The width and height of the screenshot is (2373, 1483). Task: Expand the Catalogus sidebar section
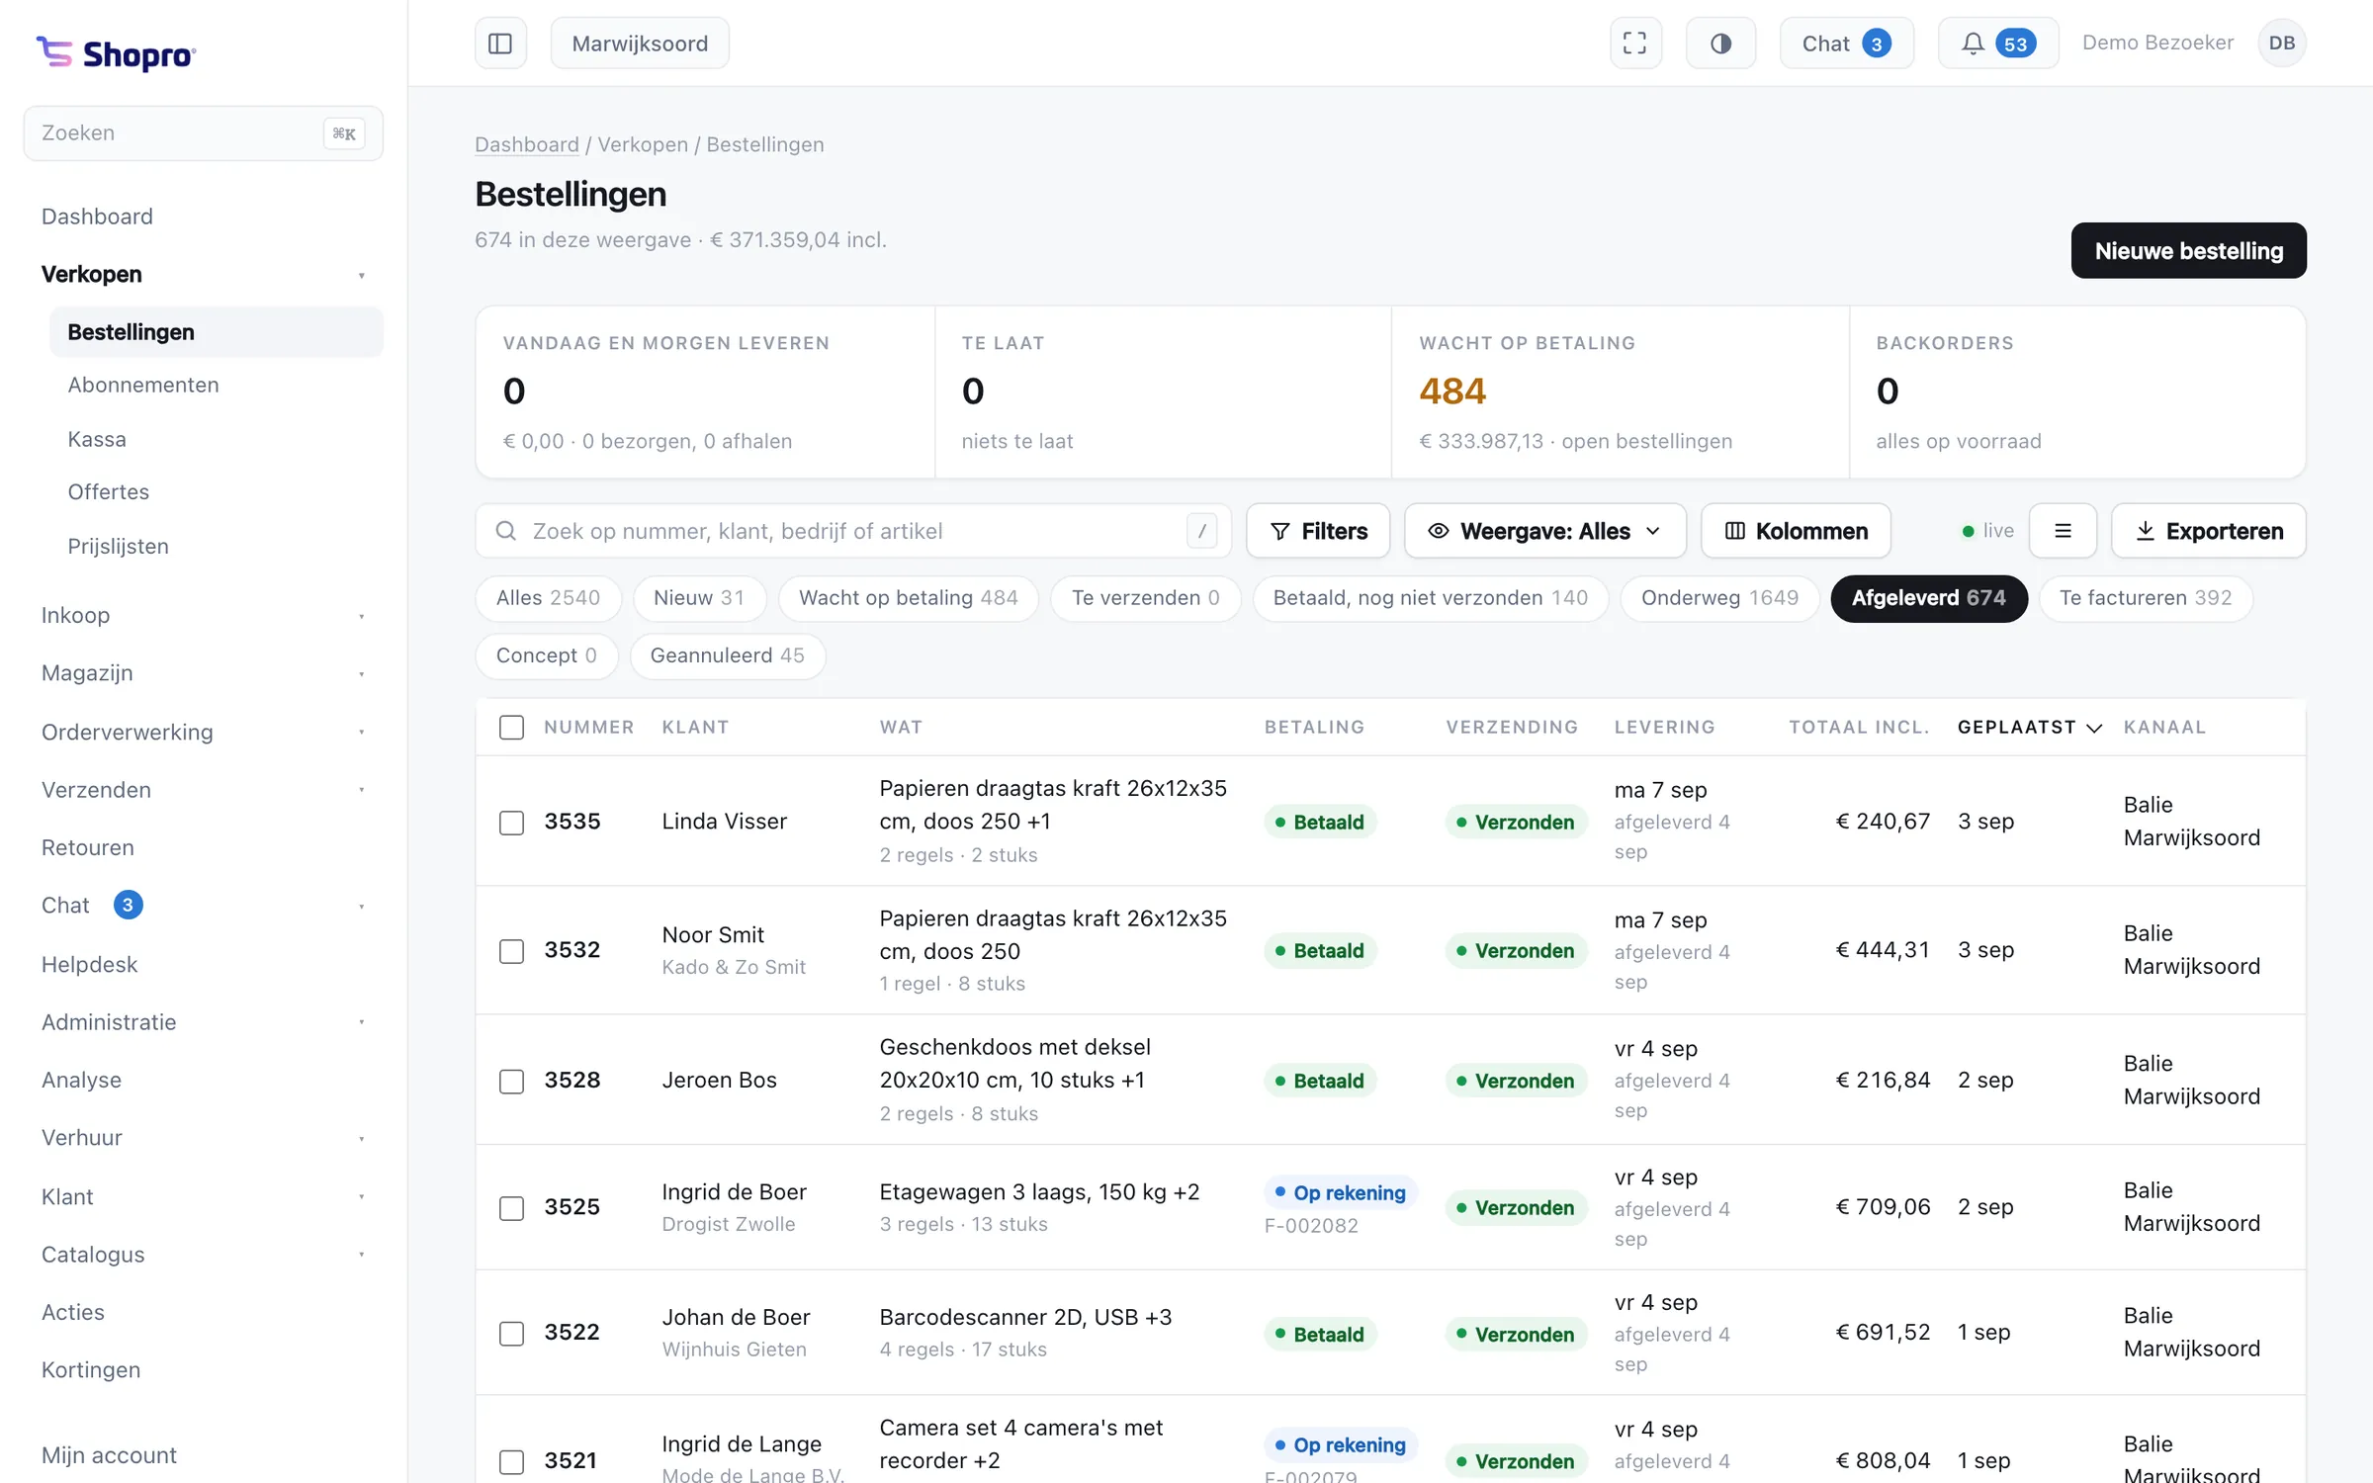(x=204, y=1255)
